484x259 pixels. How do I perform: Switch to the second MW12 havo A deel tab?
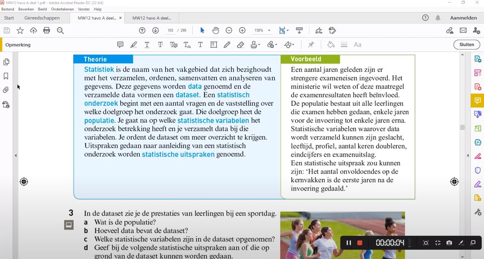152,18
